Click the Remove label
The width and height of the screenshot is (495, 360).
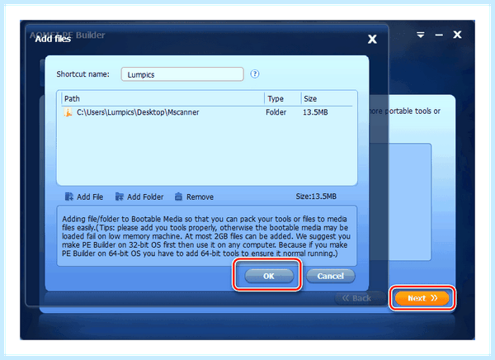coord(200,197)
